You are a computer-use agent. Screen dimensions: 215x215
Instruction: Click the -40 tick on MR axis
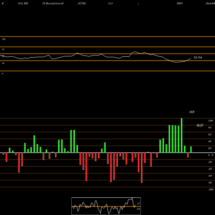[x=210, y=169]
